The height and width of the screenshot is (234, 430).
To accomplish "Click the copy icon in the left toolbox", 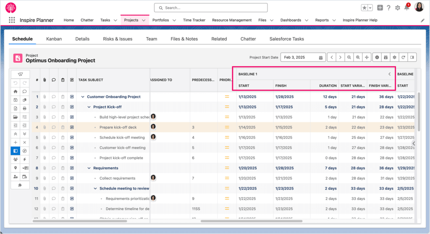I will 25,100.
